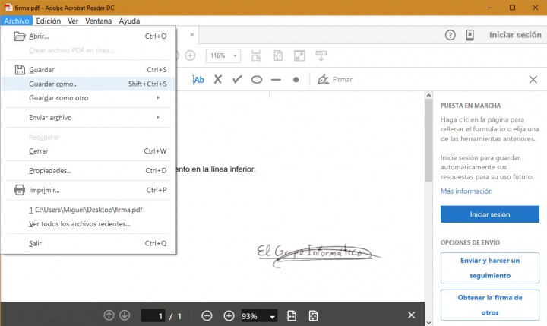Image resolution: width=547 pixels, height=326 pixels.
Task: Click the fit width icon in bottom bar
Action: point(292,316)
